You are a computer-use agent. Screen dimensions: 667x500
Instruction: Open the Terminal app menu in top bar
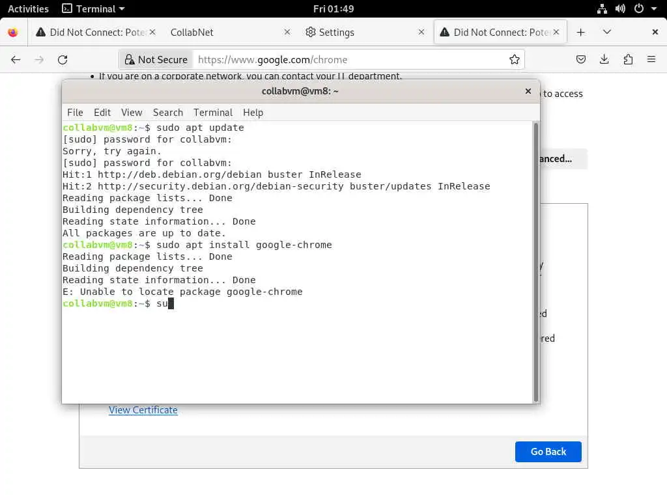[x=93, y=8]
